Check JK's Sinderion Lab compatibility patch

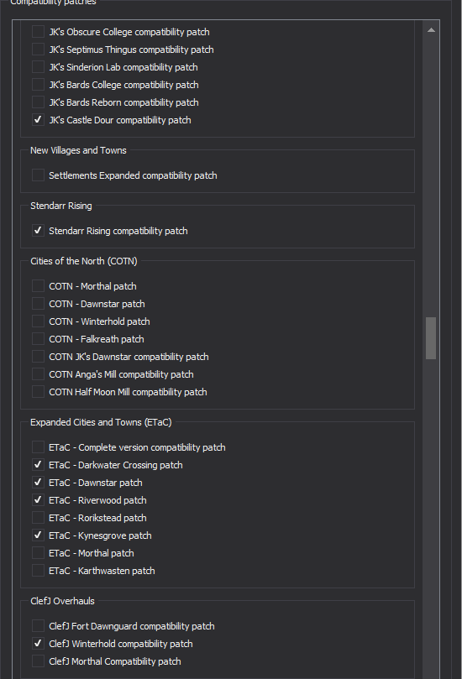(38, 67)
